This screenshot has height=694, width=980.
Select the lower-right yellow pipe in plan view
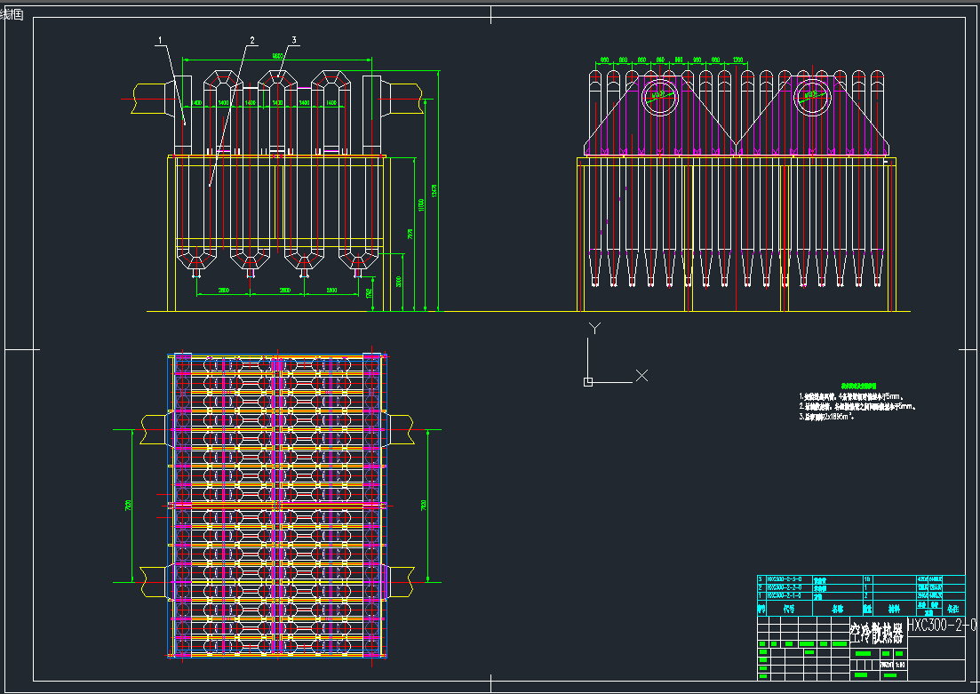point(400,581)
